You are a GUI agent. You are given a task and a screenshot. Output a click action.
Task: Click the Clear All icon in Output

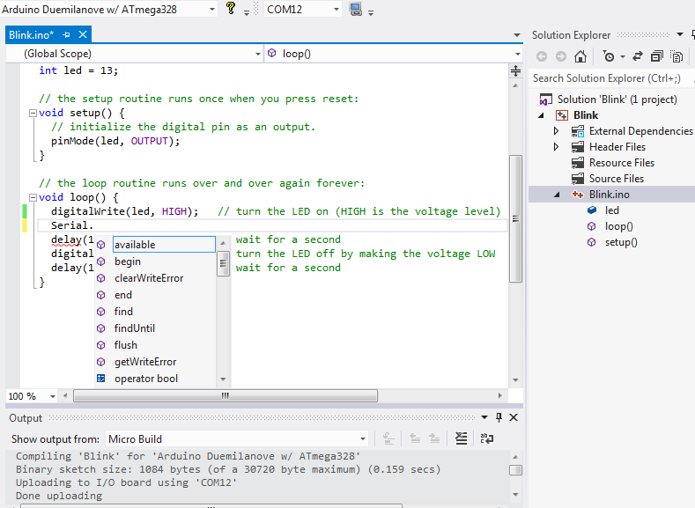point(461,438)
